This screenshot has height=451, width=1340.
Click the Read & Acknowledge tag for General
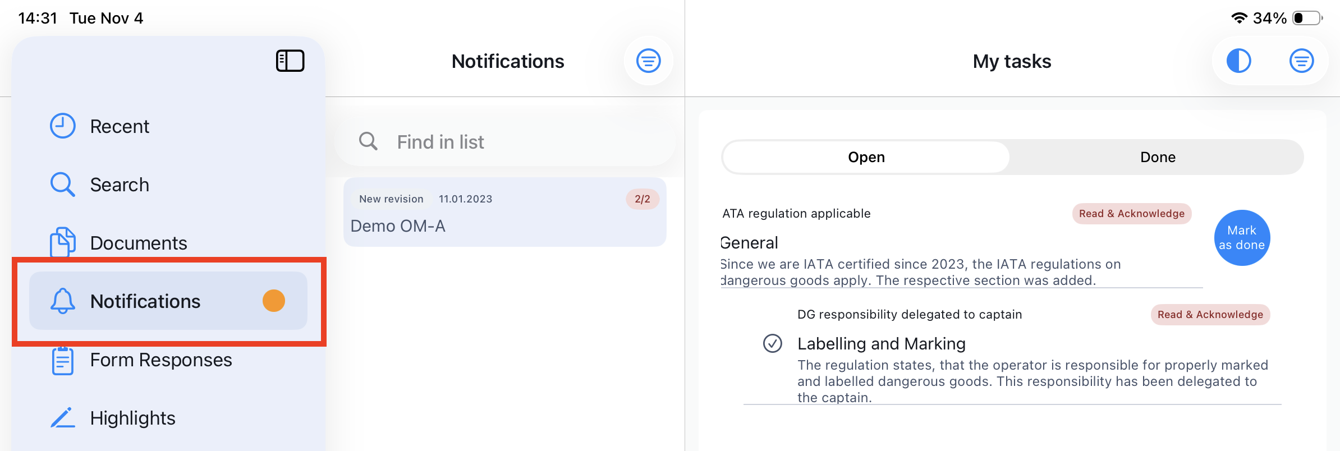point(1131,214)
